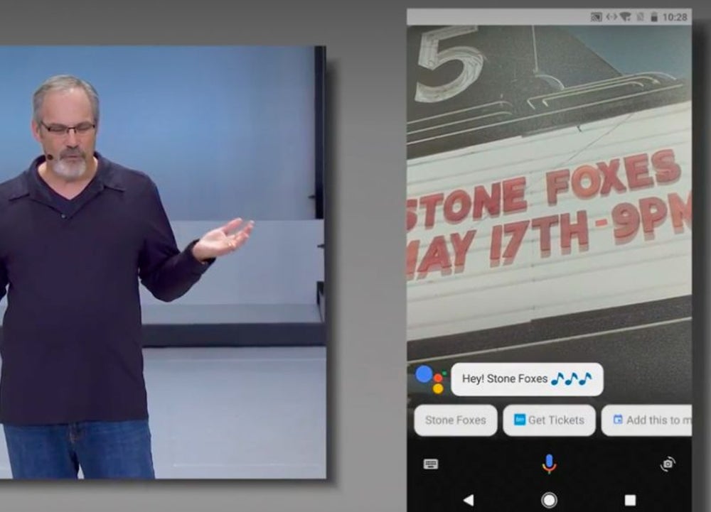Tap the Get Tickets chip
This screenshot has width=711, height=512.
(549, 420)
